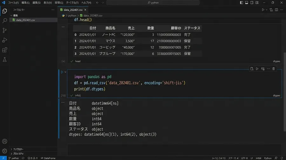Open the explorer panel more actions ellipsis

[x=53, y=10]
